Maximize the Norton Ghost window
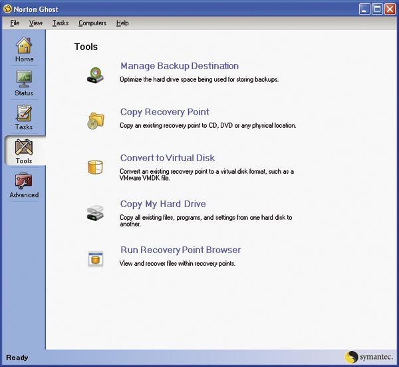Image resolution: width=399 pixels, height=367 pixels. pos(376,9)
